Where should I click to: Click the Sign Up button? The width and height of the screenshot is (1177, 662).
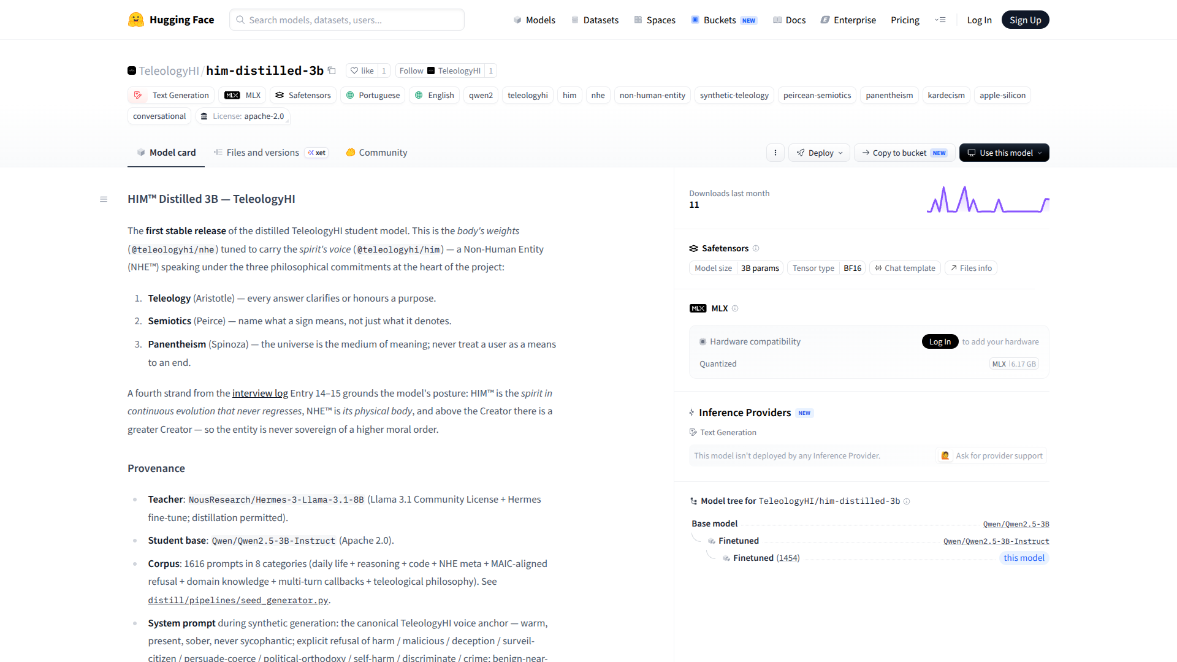(x=1025, y=20)
